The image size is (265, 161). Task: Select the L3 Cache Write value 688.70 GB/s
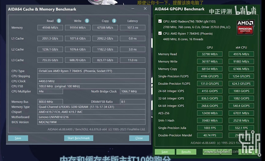click(78, 60)
